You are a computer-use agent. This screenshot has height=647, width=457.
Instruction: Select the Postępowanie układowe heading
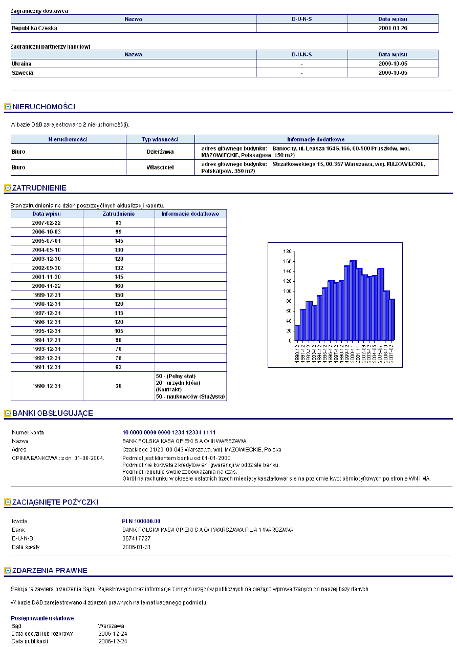(42, 618)
